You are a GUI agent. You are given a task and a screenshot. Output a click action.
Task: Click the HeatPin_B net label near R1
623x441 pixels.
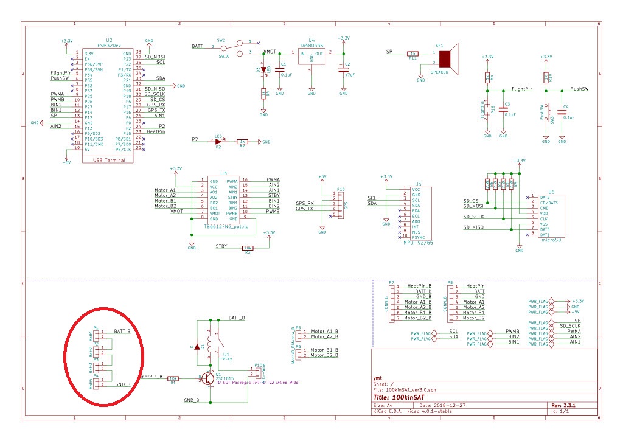[x=151, y=377]
